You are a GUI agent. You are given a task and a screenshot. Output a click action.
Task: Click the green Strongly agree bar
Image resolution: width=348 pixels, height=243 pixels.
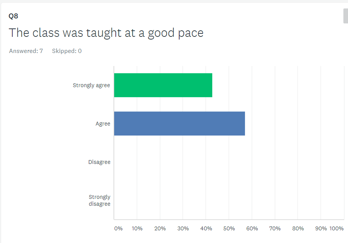163,85
